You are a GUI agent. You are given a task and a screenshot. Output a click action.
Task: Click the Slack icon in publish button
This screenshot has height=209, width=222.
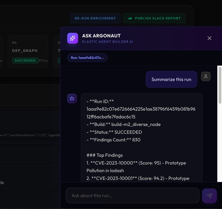click(130, 19)
